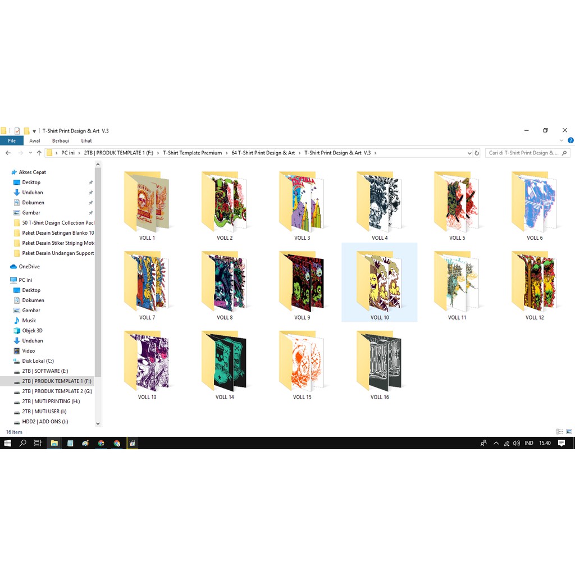Switch to details view layout
Viewport: 575px width, 575px height.
click(x=560, y=432)
